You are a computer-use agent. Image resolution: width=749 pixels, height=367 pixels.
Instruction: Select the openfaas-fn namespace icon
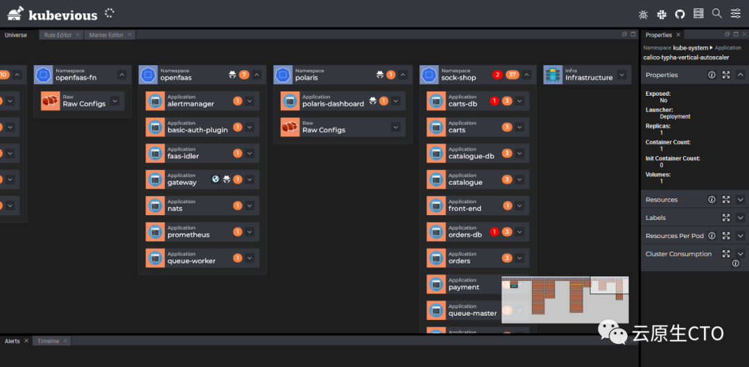(44, 74)
